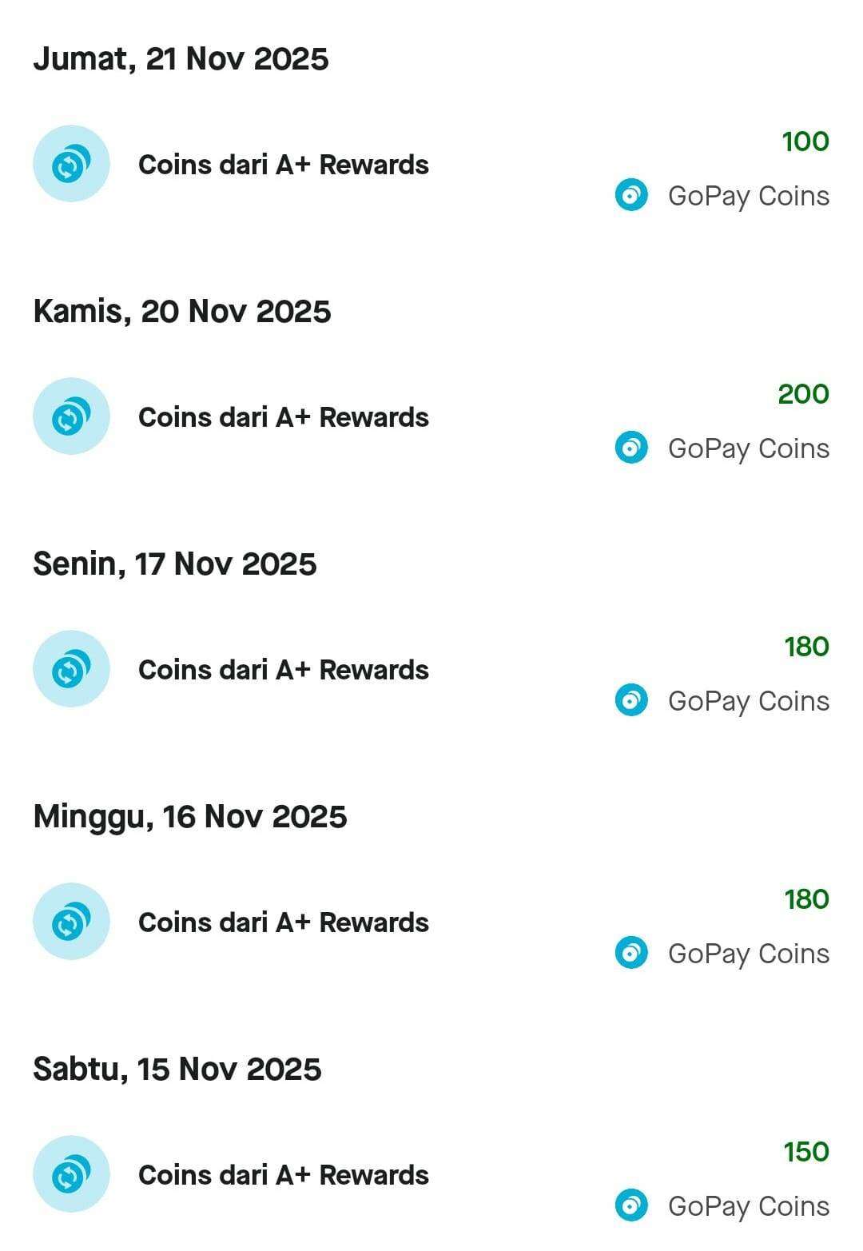Tap the coin icon for 15 Nov transaction

(x=71, y=1174)
